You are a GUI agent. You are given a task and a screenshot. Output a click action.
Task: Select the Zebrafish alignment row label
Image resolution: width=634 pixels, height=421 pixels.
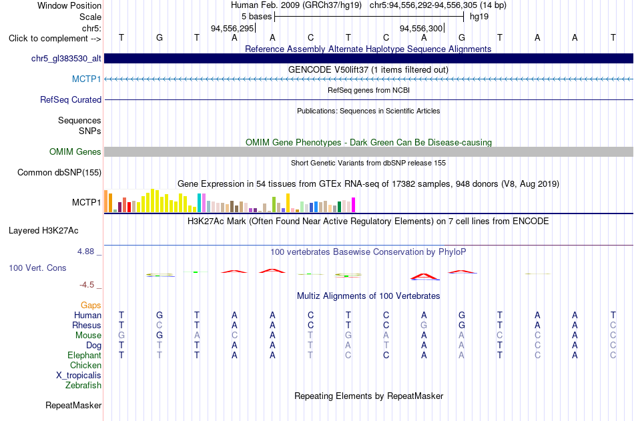(83, 385)
